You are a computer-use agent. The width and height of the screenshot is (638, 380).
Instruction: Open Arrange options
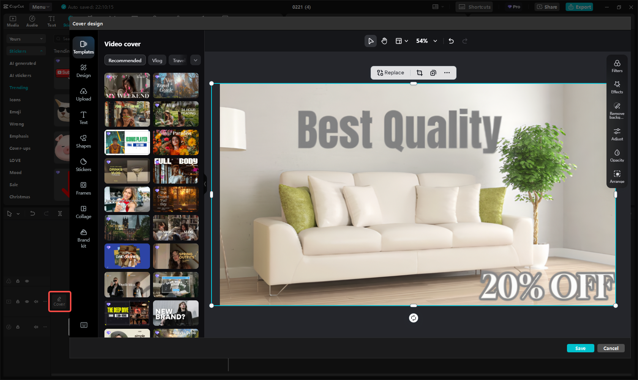click(x=617, y=177)
